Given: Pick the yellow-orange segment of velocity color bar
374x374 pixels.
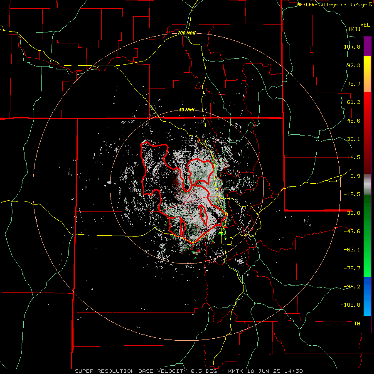Looking at the screenshot, I should [367, 74].
